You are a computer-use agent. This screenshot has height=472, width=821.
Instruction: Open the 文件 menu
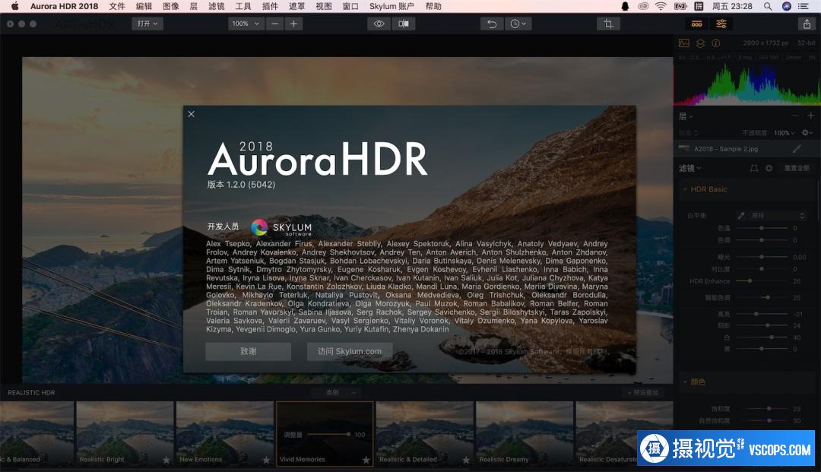[117, 6]
